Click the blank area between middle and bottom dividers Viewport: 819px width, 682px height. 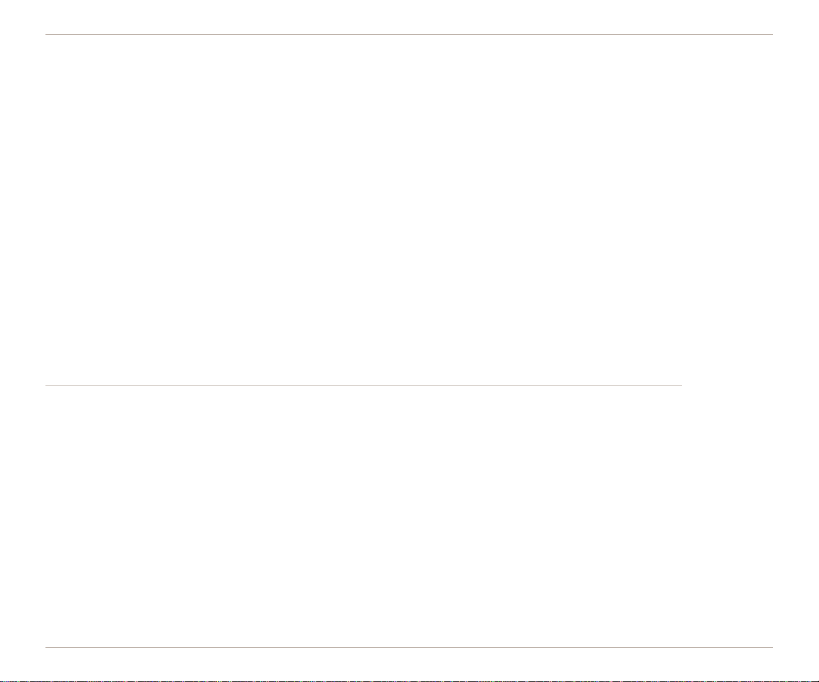click(409, 516)
